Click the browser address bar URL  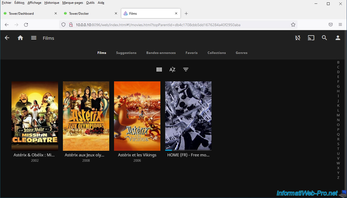pyautogui.click(x=158, y=25)
